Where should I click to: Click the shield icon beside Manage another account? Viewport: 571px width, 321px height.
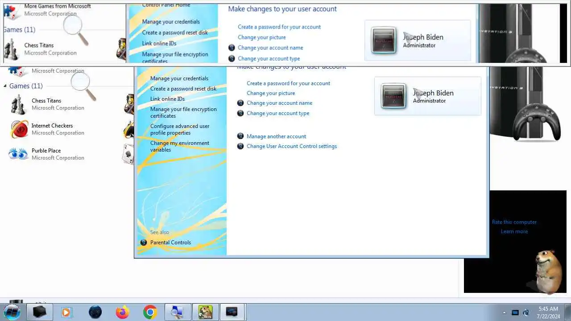tap(240, 136)
